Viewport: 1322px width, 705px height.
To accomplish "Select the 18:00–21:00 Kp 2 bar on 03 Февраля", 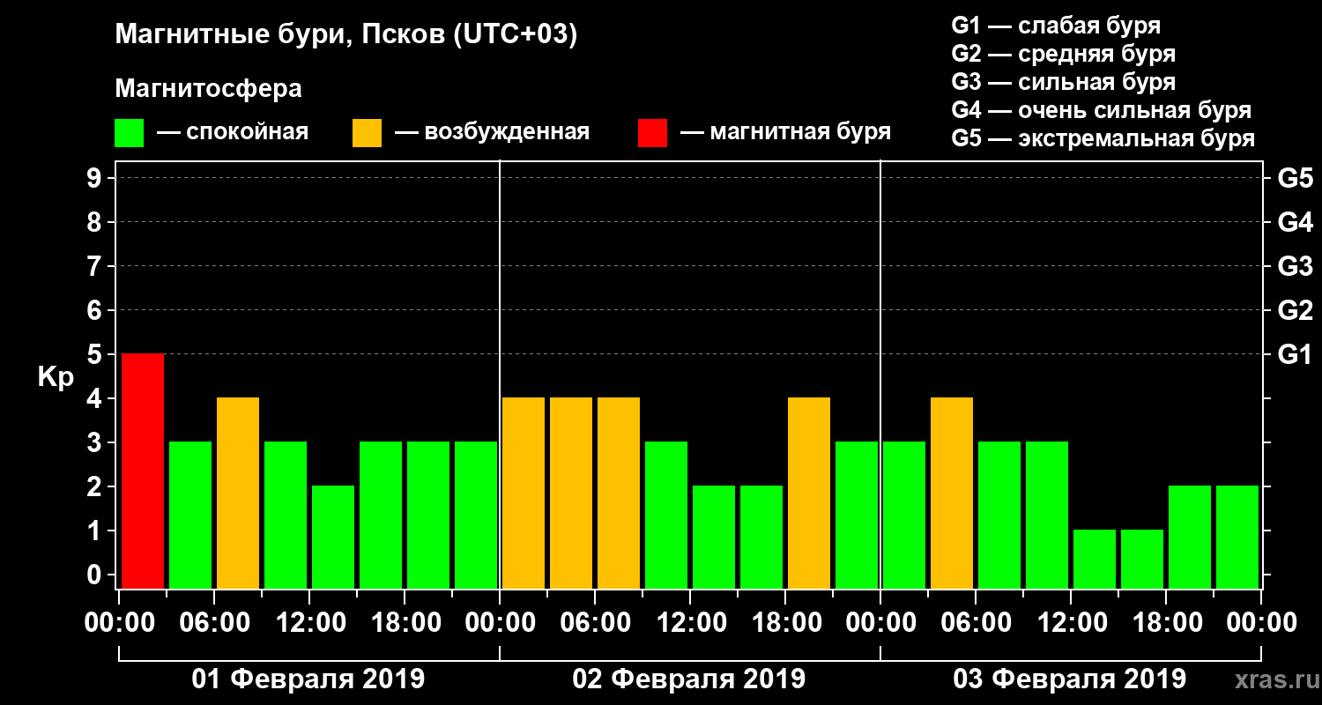I will 1190,537.
